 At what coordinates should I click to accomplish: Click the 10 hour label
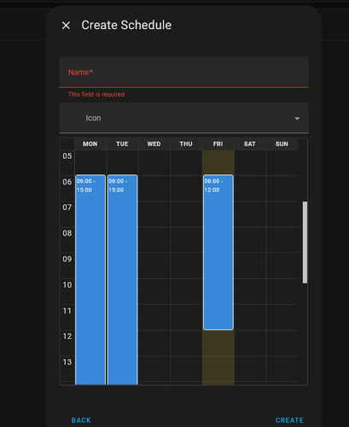(67, 285)
